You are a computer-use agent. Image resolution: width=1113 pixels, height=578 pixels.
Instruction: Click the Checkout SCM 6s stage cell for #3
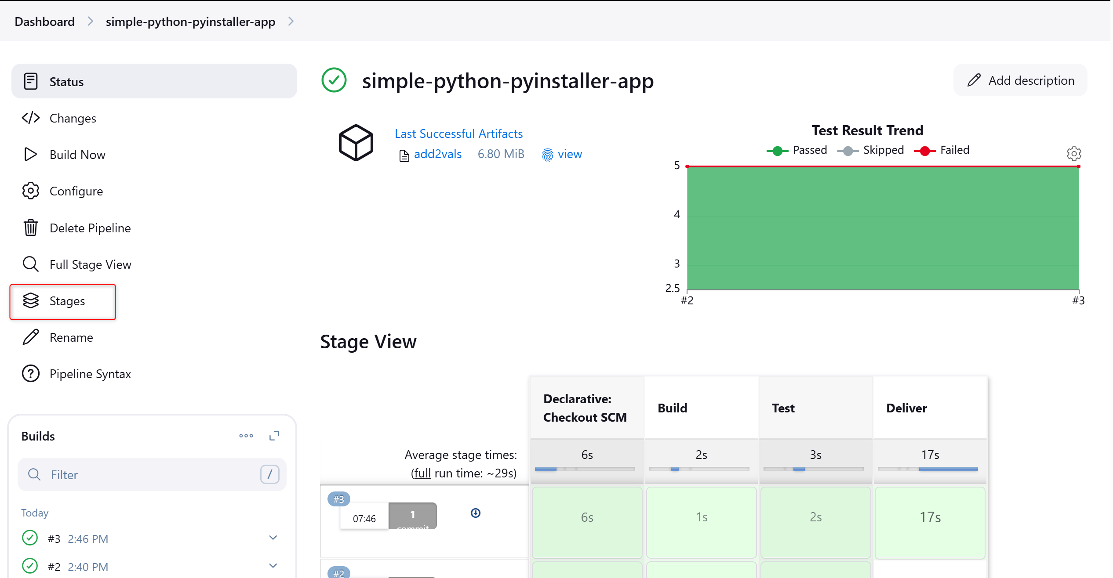tap(587, 522)
